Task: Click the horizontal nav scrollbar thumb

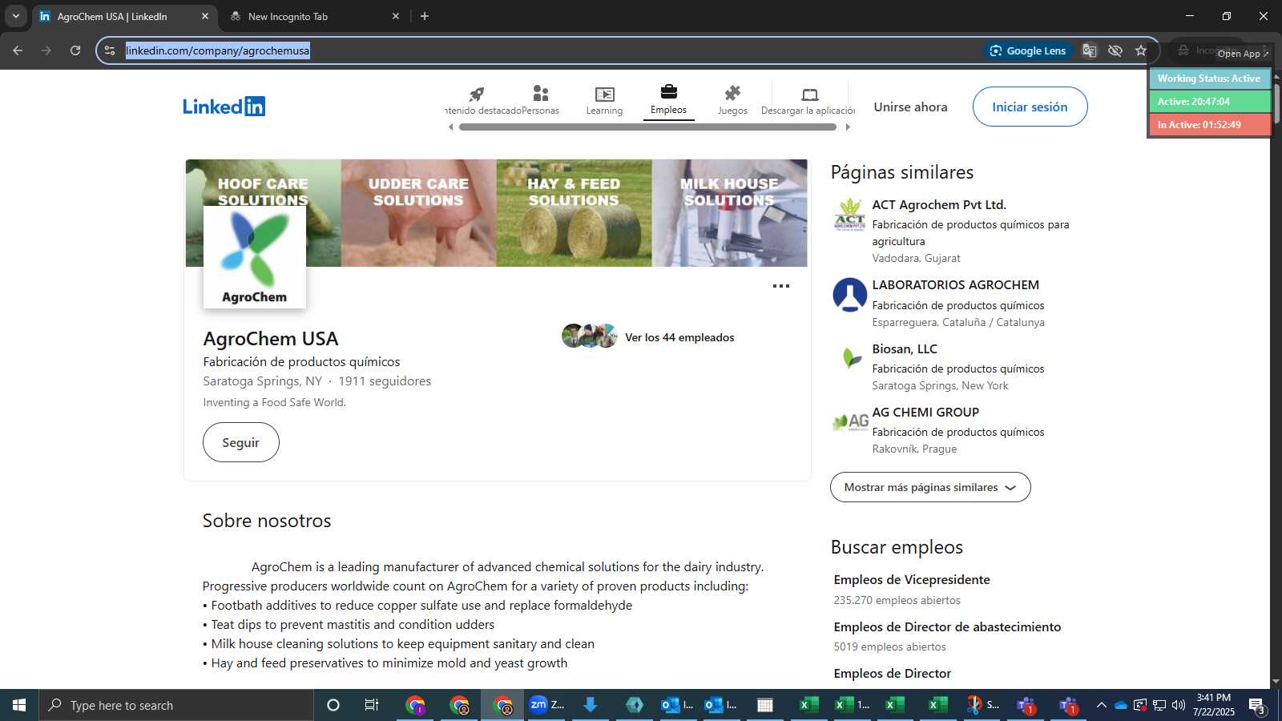Action: point(648,127)
